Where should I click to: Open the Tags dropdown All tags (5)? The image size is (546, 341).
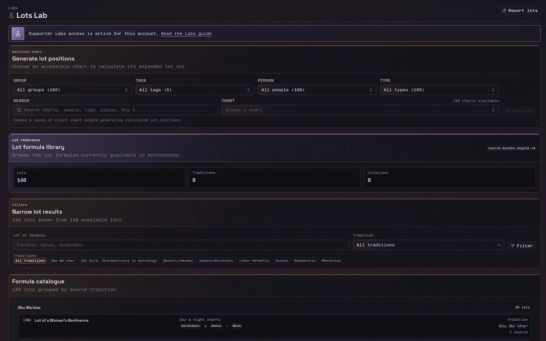tap(195, 90)
